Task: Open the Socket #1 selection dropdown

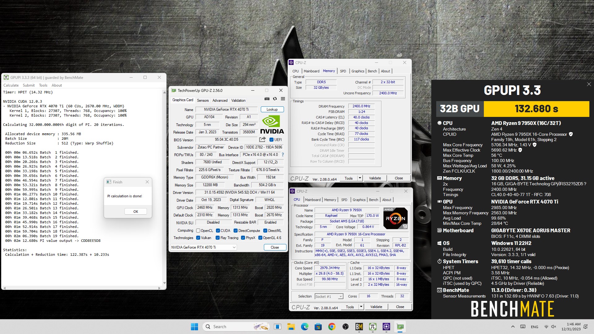Action: (329, 296)
